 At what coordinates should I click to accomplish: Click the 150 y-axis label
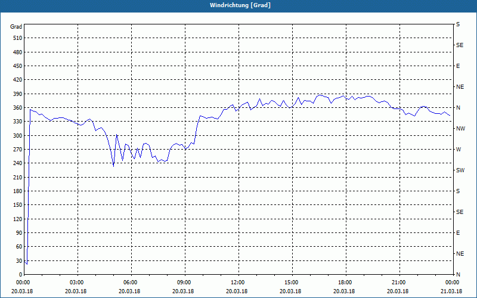18,205
